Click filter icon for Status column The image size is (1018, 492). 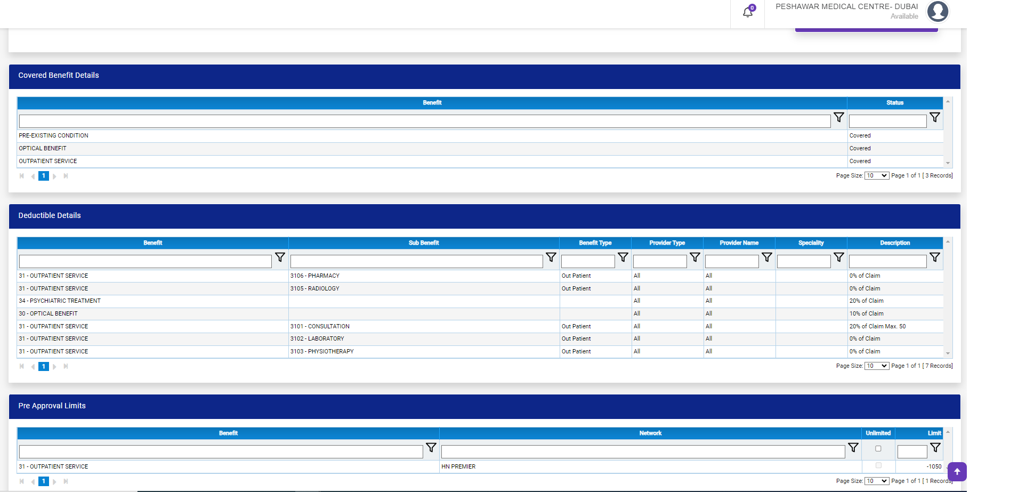[x=934, y=117]
